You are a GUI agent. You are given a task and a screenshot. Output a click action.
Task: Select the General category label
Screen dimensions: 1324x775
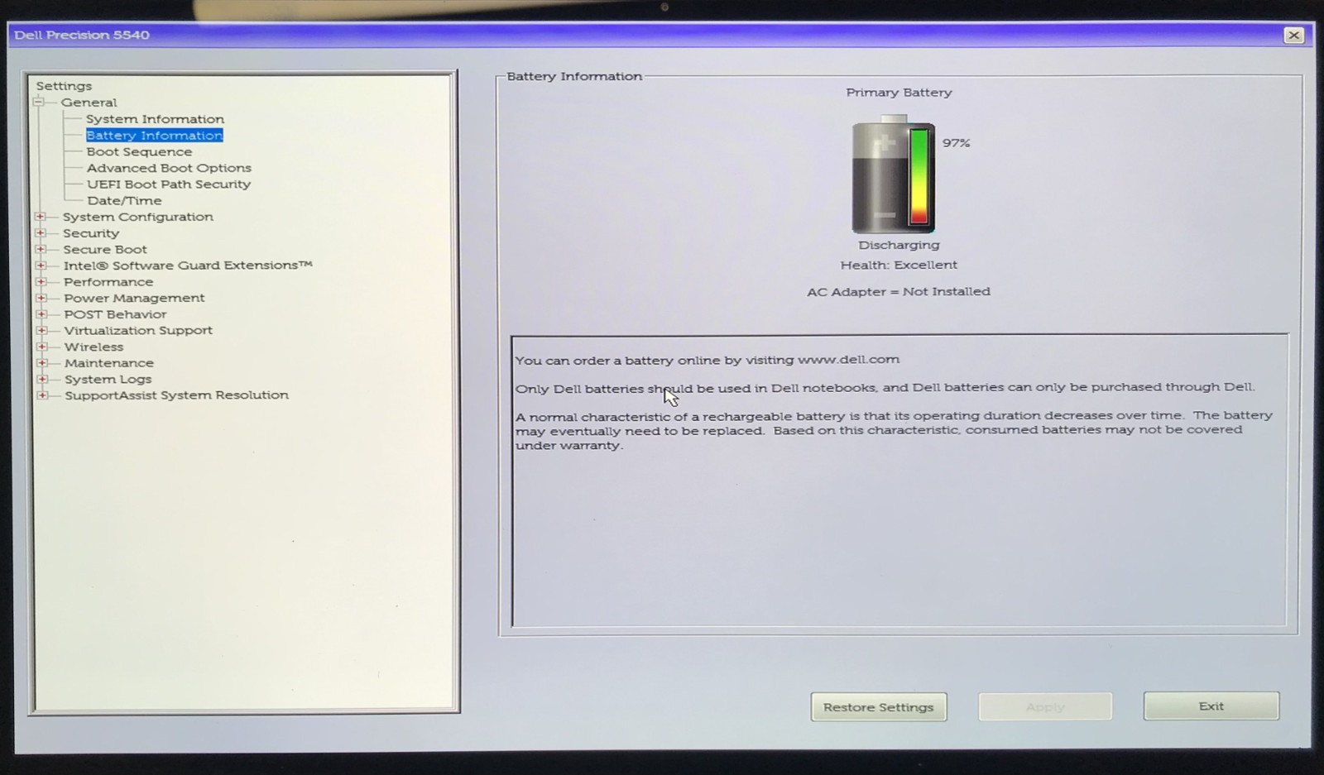pos(89,103)
